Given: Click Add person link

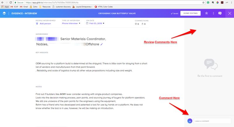Looking at the screenshot, I should (x=45, y=23).
